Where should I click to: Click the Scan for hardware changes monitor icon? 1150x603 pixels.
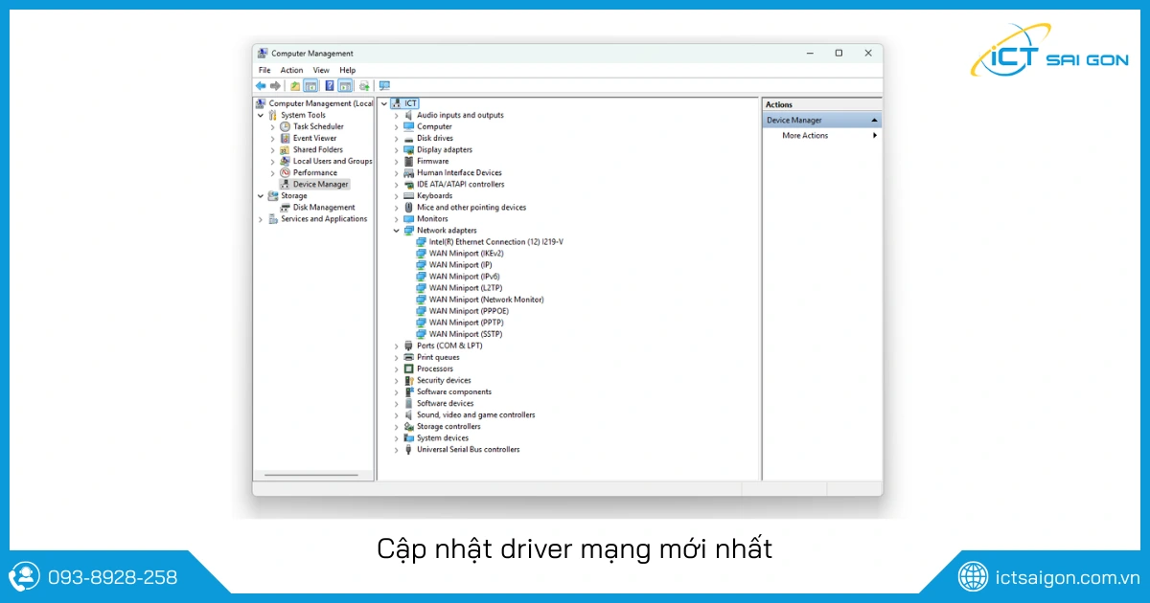[x=384, y=85]
